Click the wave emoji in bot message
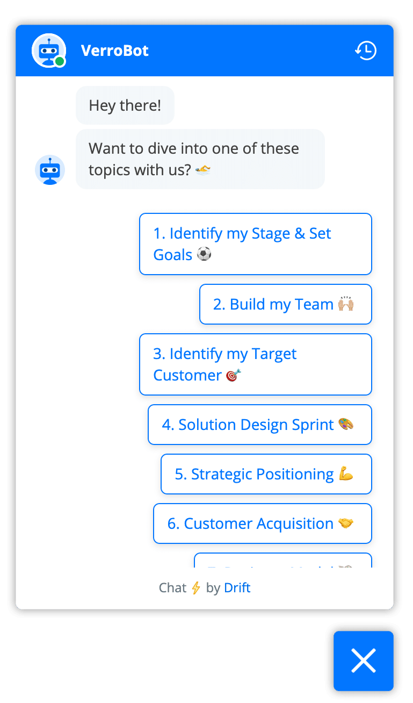413x703 pixels. click(x=203, y=170)
